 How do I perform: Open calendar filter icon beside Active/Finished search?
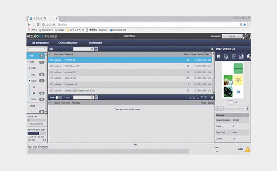96,98
